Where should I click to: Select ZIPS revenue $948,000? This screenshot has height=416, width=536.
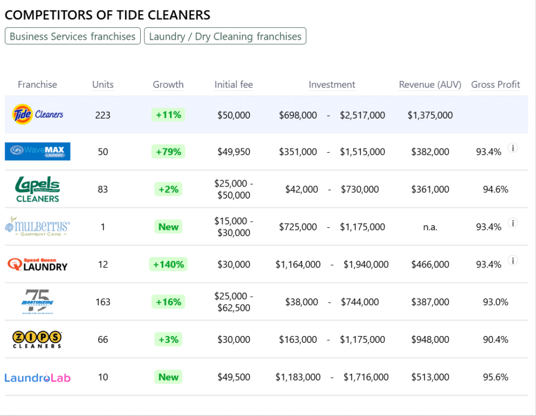coord(430,340)
